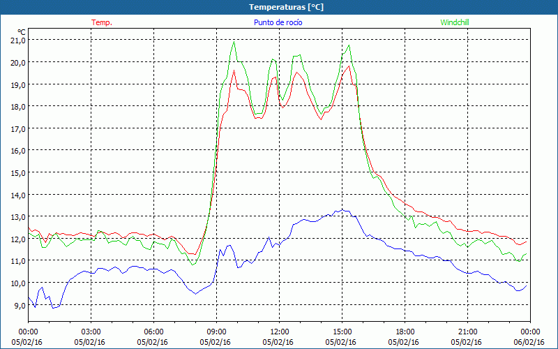Select the red "Temp." legend label
Image resolution: width=558 pixels, height=349 pixels.
[x=102, y=22]
